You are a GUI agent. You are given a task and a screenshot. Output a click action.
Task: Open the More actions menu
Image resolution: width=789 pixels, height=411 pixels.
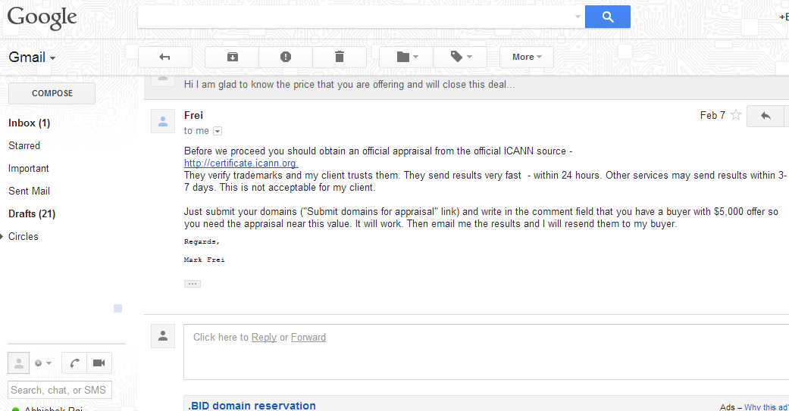(x=526, y=57)
